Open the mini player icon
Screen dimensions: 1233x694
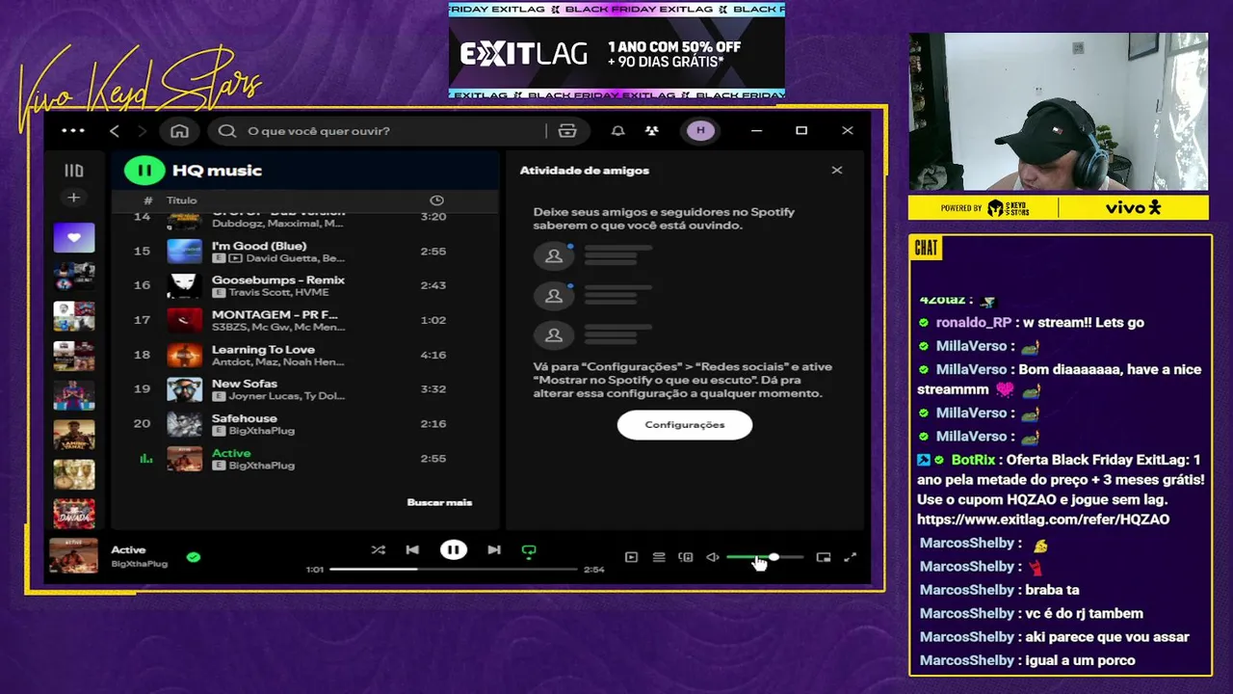pyautogui.click(x=824, y=557)
